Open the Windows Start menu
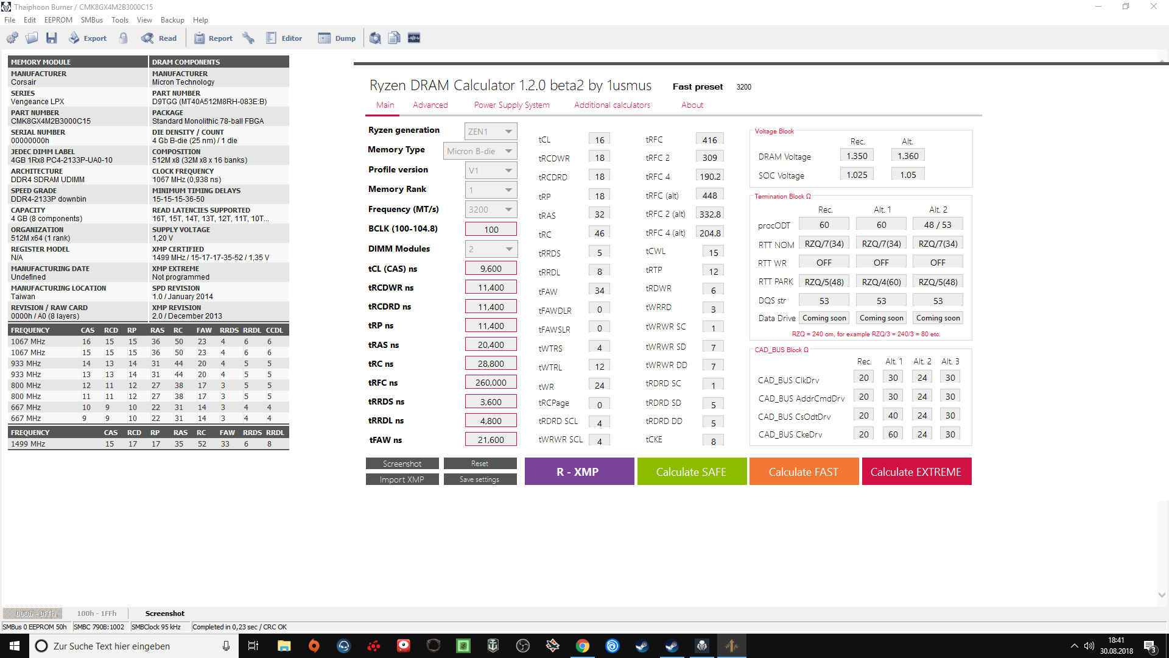 [15, 646]
